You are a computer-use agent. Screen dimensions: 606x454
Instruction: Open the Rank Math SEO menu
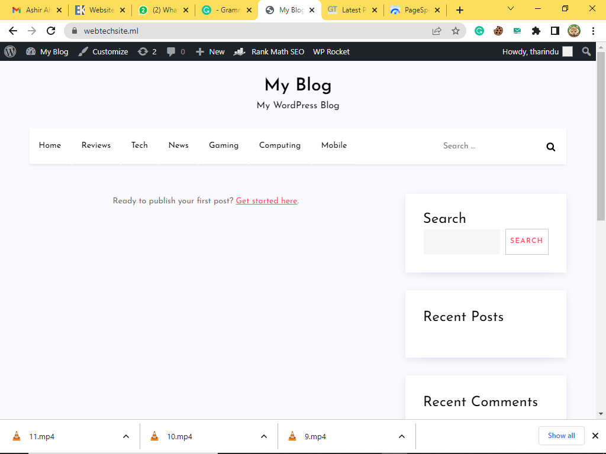tap(269, 51)
